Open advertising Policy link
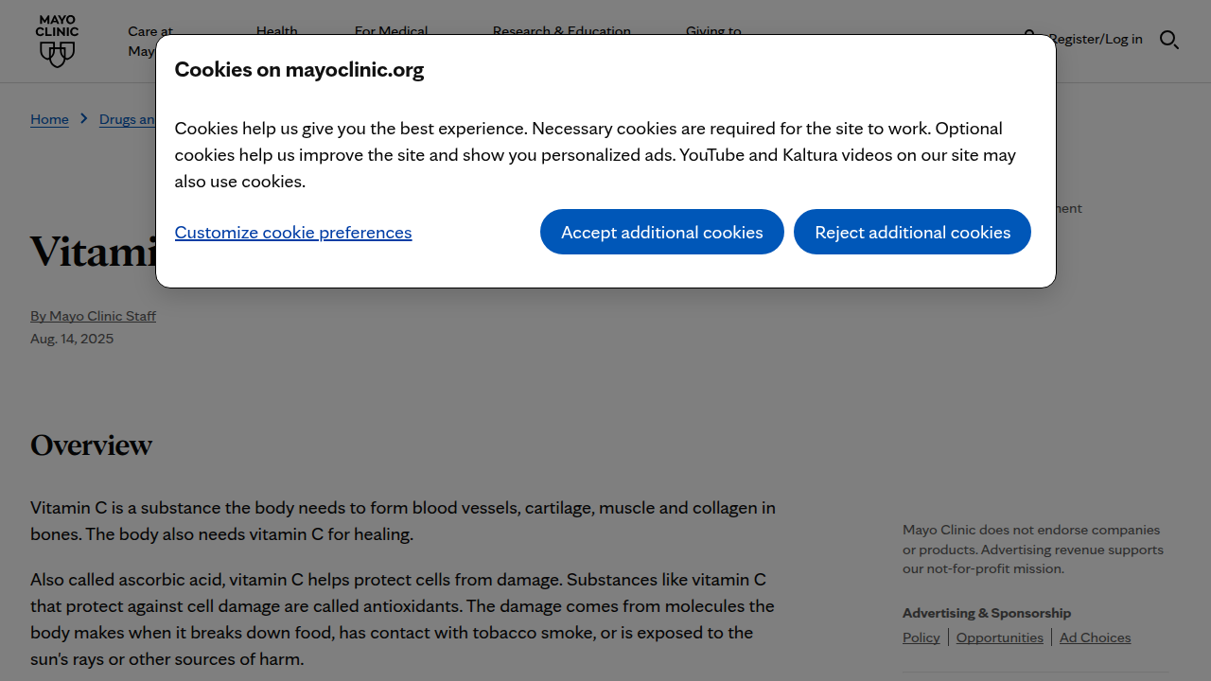Viewport: 1211px width, 681px height. coord(921,637)
